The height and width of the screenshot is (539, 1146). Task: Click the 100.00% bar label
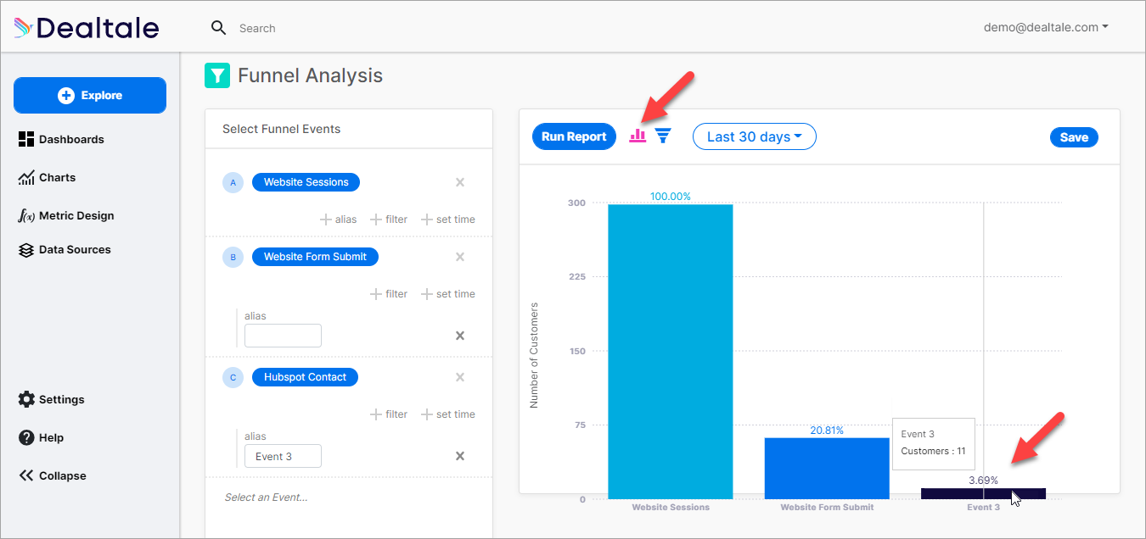click(671, 197)
